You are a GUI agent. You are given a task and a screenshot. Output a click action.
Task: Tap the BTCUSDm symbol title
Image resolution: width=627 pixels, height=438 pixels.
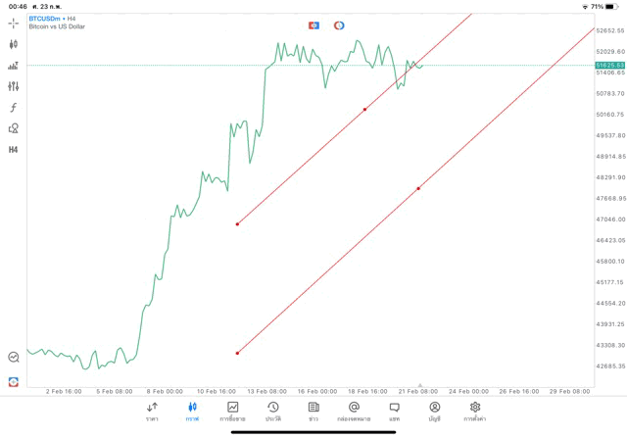pos(44,18)
